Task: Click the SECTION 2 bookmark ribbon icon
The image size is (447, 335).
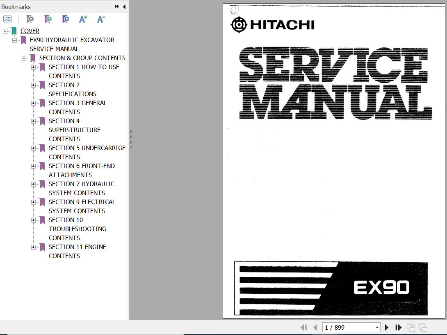Action: (x=42, y=85)
